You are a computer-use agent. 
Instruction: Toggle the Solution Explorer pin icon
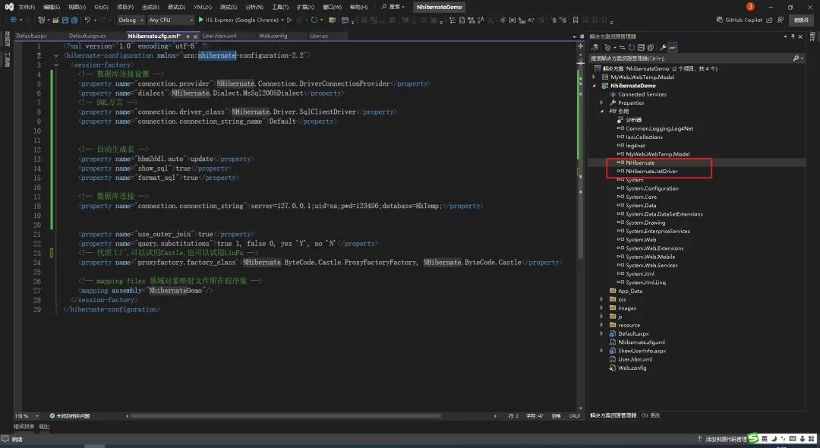pos(793,36)
